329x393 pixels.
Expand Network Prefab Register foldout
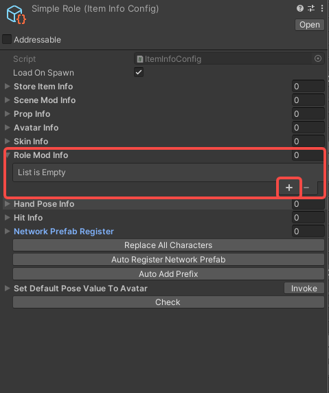[8, 231]
